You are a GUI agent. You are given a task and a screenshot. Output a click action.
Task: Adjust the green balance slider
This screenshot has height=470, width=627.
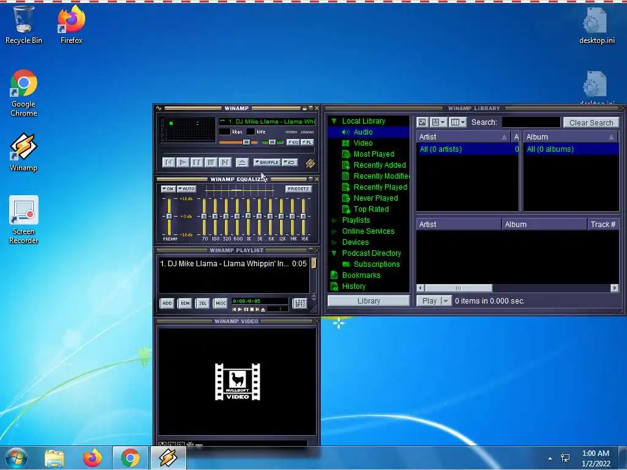coord(272,142)
